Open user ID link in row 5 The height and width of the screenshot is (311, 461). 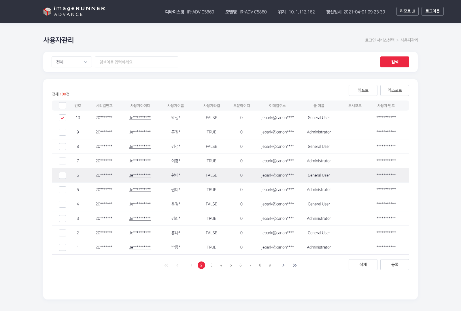(140, 190)
